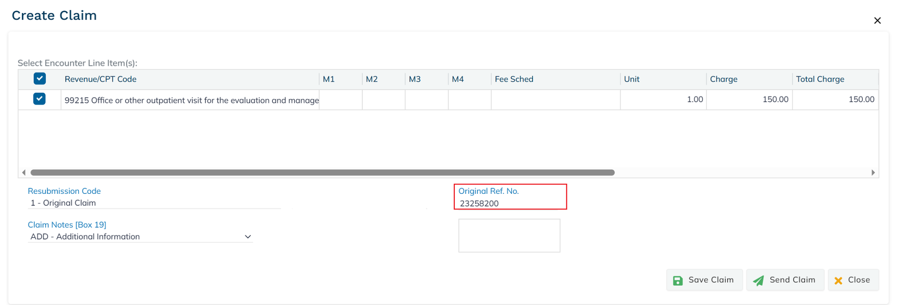The image size is (897, 305).
Task: Click the empty claim notes text box
Action: point(509,235)
